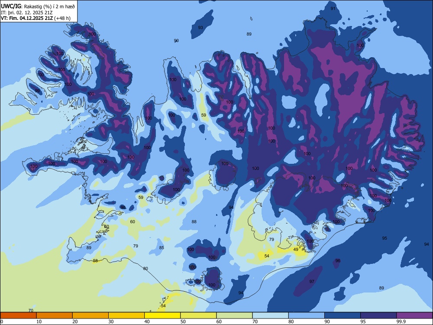This screenshot has height=325, width=433.
Task: Click the '99' value in the Westfjords
Action: click(x=37, y=91)
